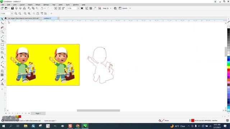The image size is (230, 129).
Task: Open Windows Start menu
Action: [x=4, y=126]
